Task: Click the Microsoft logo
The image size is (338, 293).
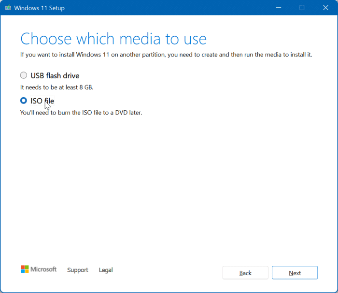Action: coord(39,269)
